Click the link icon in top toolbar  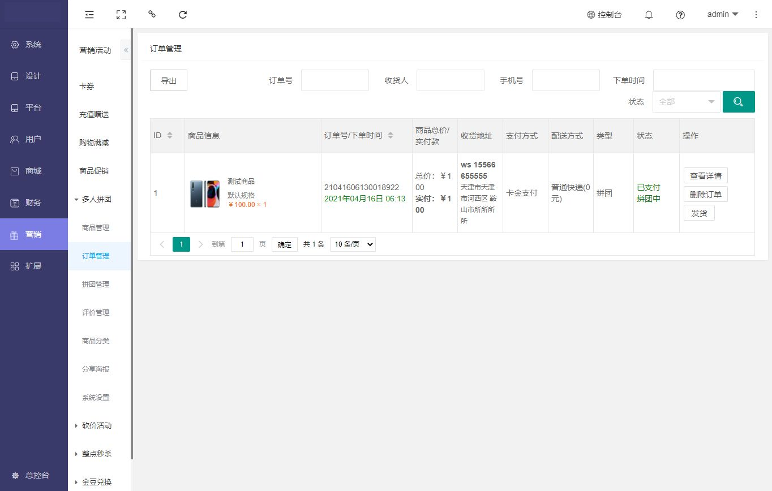(152, 14)
